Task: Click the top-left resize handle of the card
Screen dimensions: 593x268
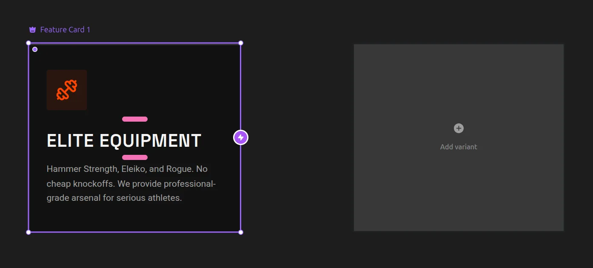Action: click(29, 43)
